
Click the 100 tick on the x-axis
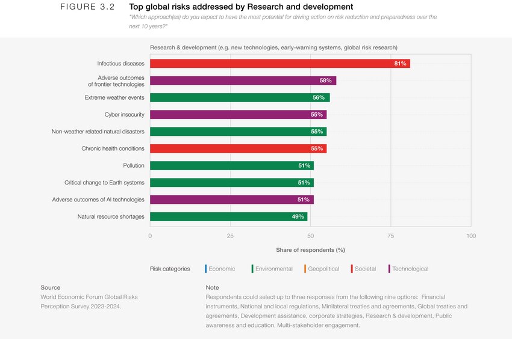[471, 236]
